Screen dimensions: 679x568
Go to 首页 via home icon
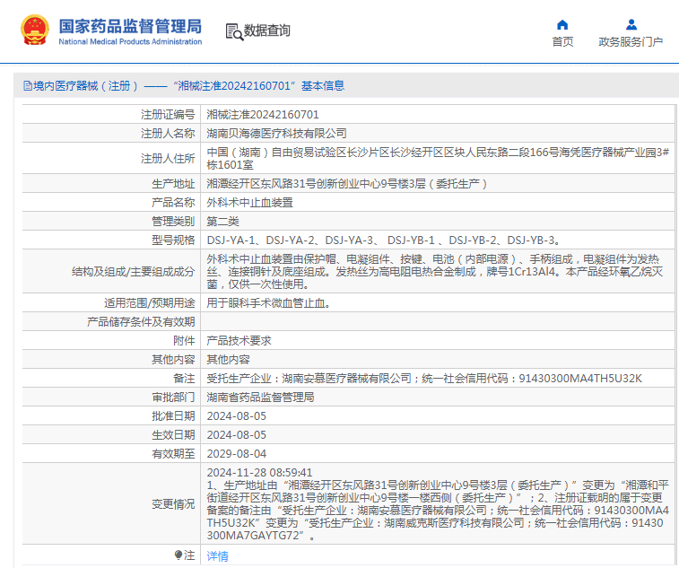coord(562,25)
